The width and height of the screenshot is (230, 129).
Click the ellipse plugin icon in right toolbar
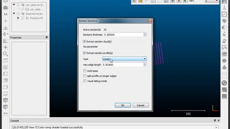tap(224, 74)
